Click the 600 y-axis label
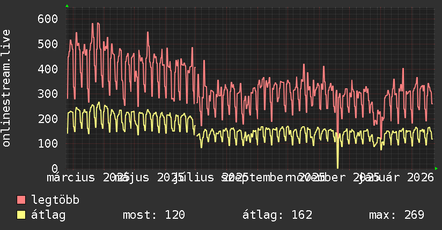442x230 pixels. click(x=48, y=19)
